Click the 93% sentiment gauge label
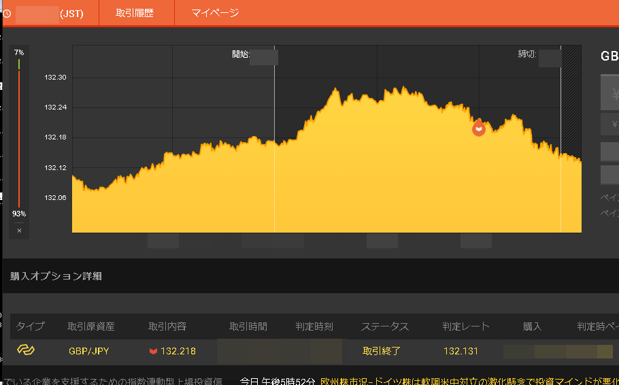This screenshot has height=385, width=619. pyautogui.click(x=19, y=214)
